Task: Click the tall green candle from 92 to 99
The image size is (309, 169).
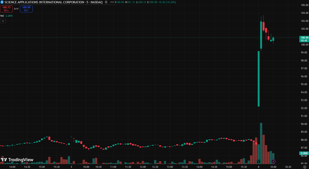Action: 259,79
